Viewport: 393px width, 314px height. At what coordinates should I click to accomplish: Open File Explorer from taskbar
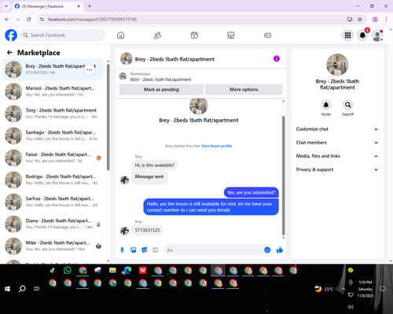pos(112,270)
